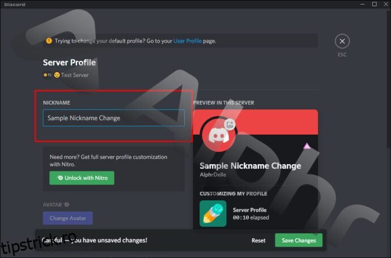This screenshot has width=391, height=258.
Task: Save Changes to the server profile
Action: (x=299, y=240)
